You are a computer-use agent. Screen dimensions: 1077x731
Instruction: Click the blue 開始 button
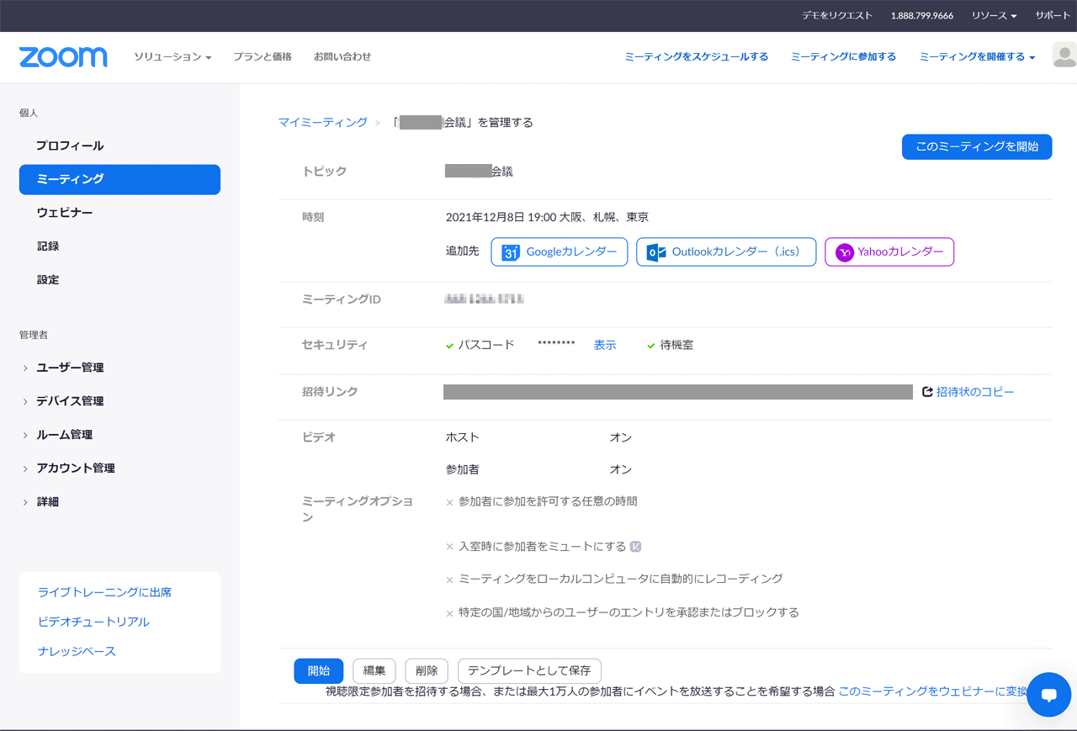coord(319,671)
